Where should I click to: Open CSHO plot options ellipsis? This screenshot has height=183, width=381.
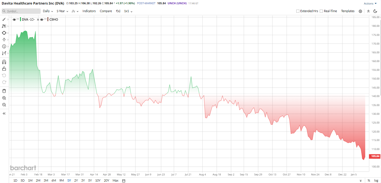(45, 19)
